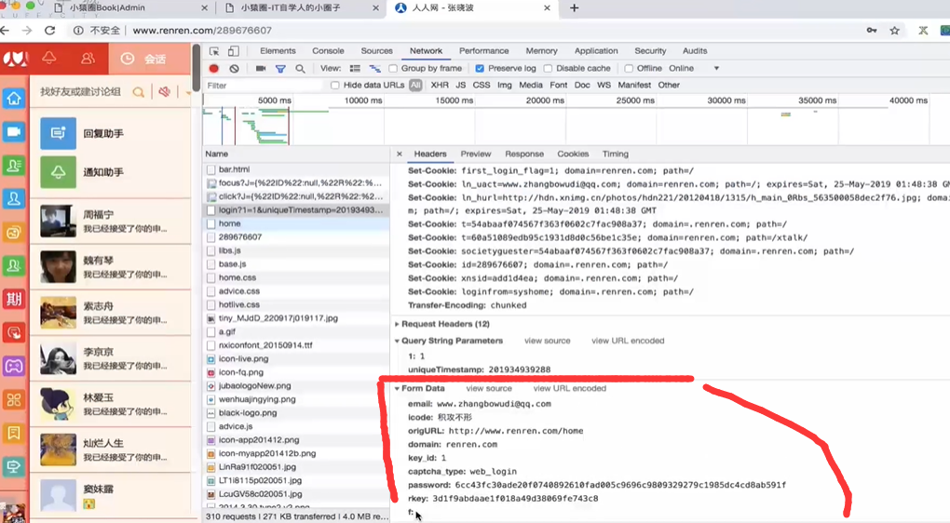Close the request details panel
This screenshot has width=950, height=523.
[x=400, y=154]
